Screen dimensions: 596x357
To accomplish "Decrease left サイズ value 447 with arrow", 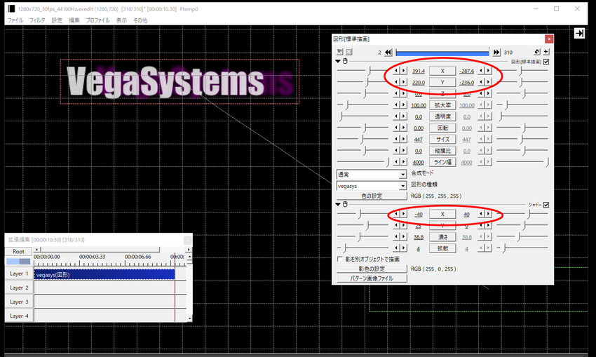I will [x=396, y=139].
